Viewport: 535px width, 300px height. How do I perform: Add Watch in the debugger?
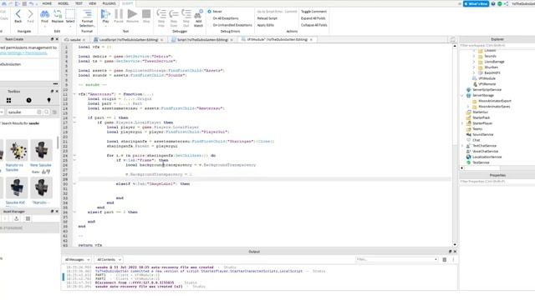[x=198, y=18]
